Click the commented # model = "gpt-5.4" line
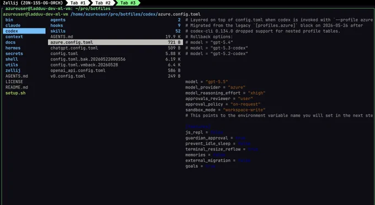This screenshot has height=205, width=375. (209, 42)
